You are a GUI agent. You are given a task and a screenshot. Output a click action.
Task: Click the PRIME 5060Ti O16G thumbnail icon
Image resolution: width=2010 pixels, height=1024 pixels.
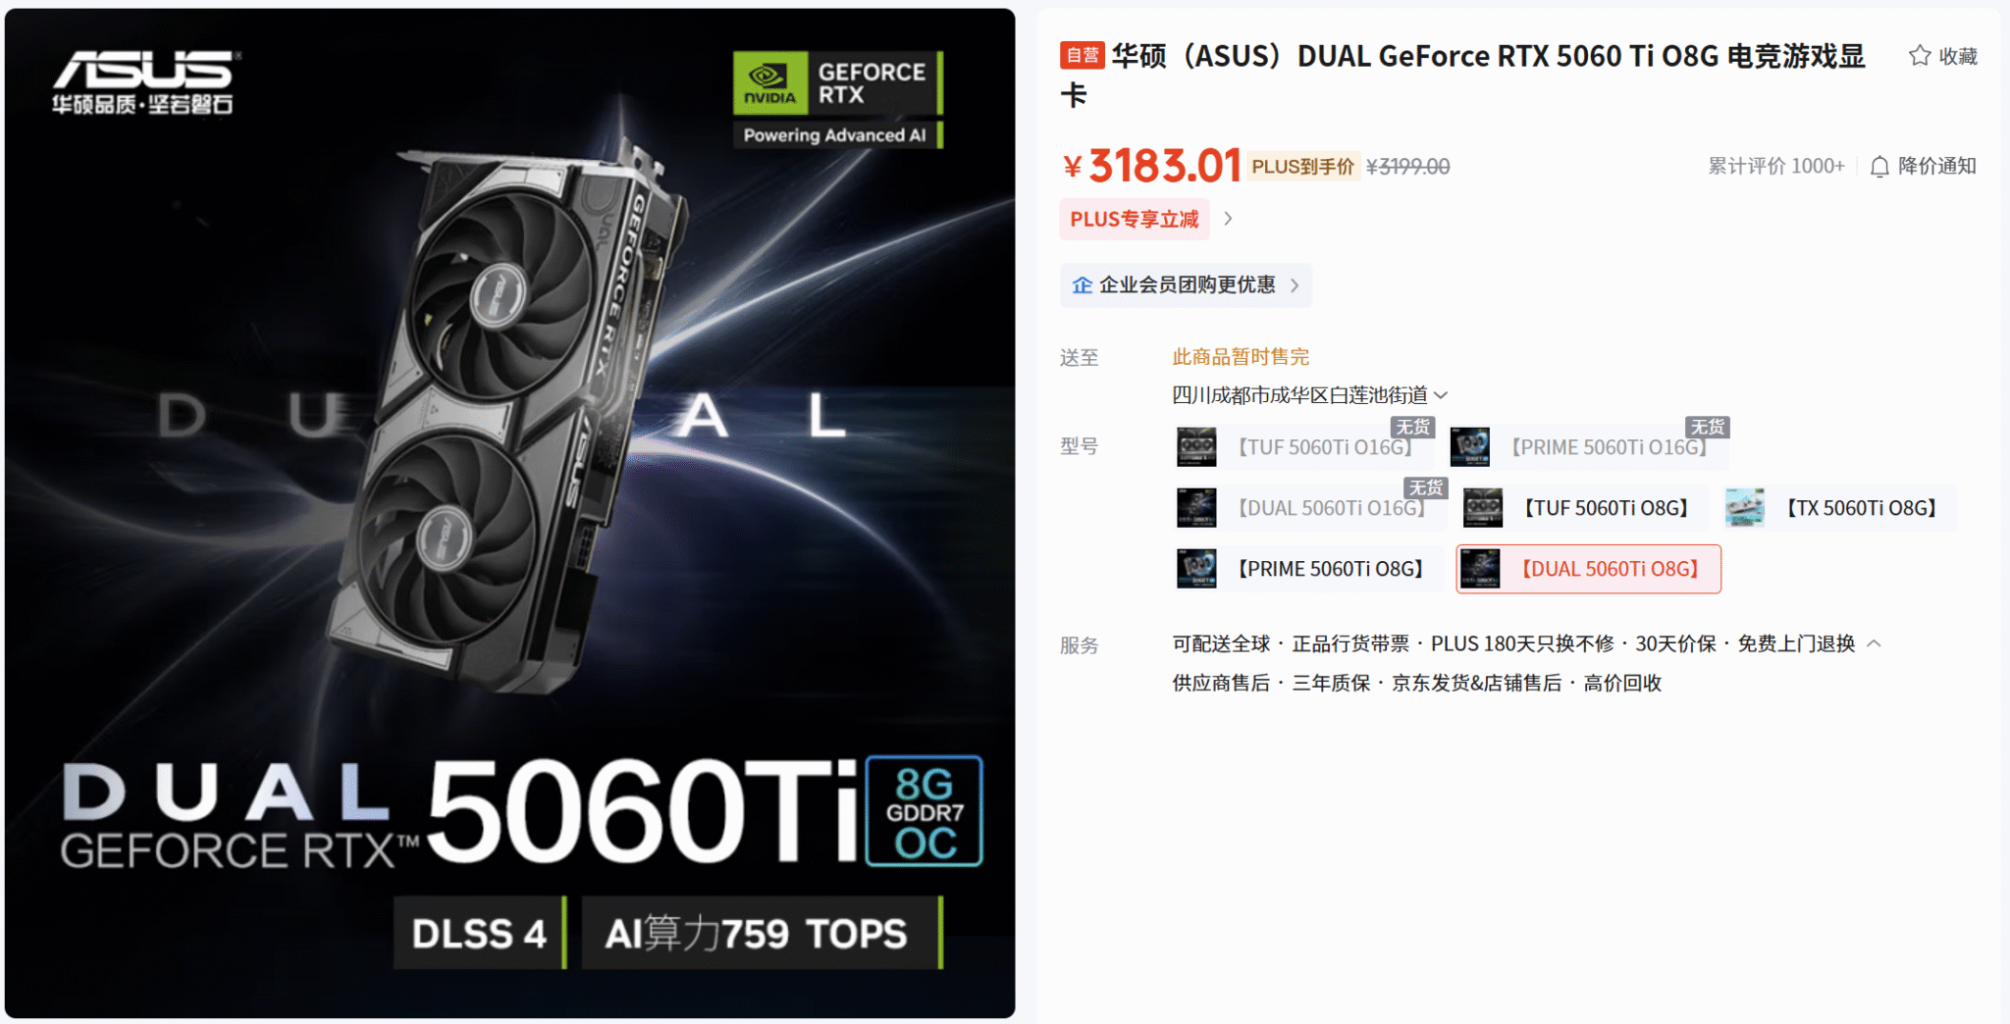click(1470, 447)
